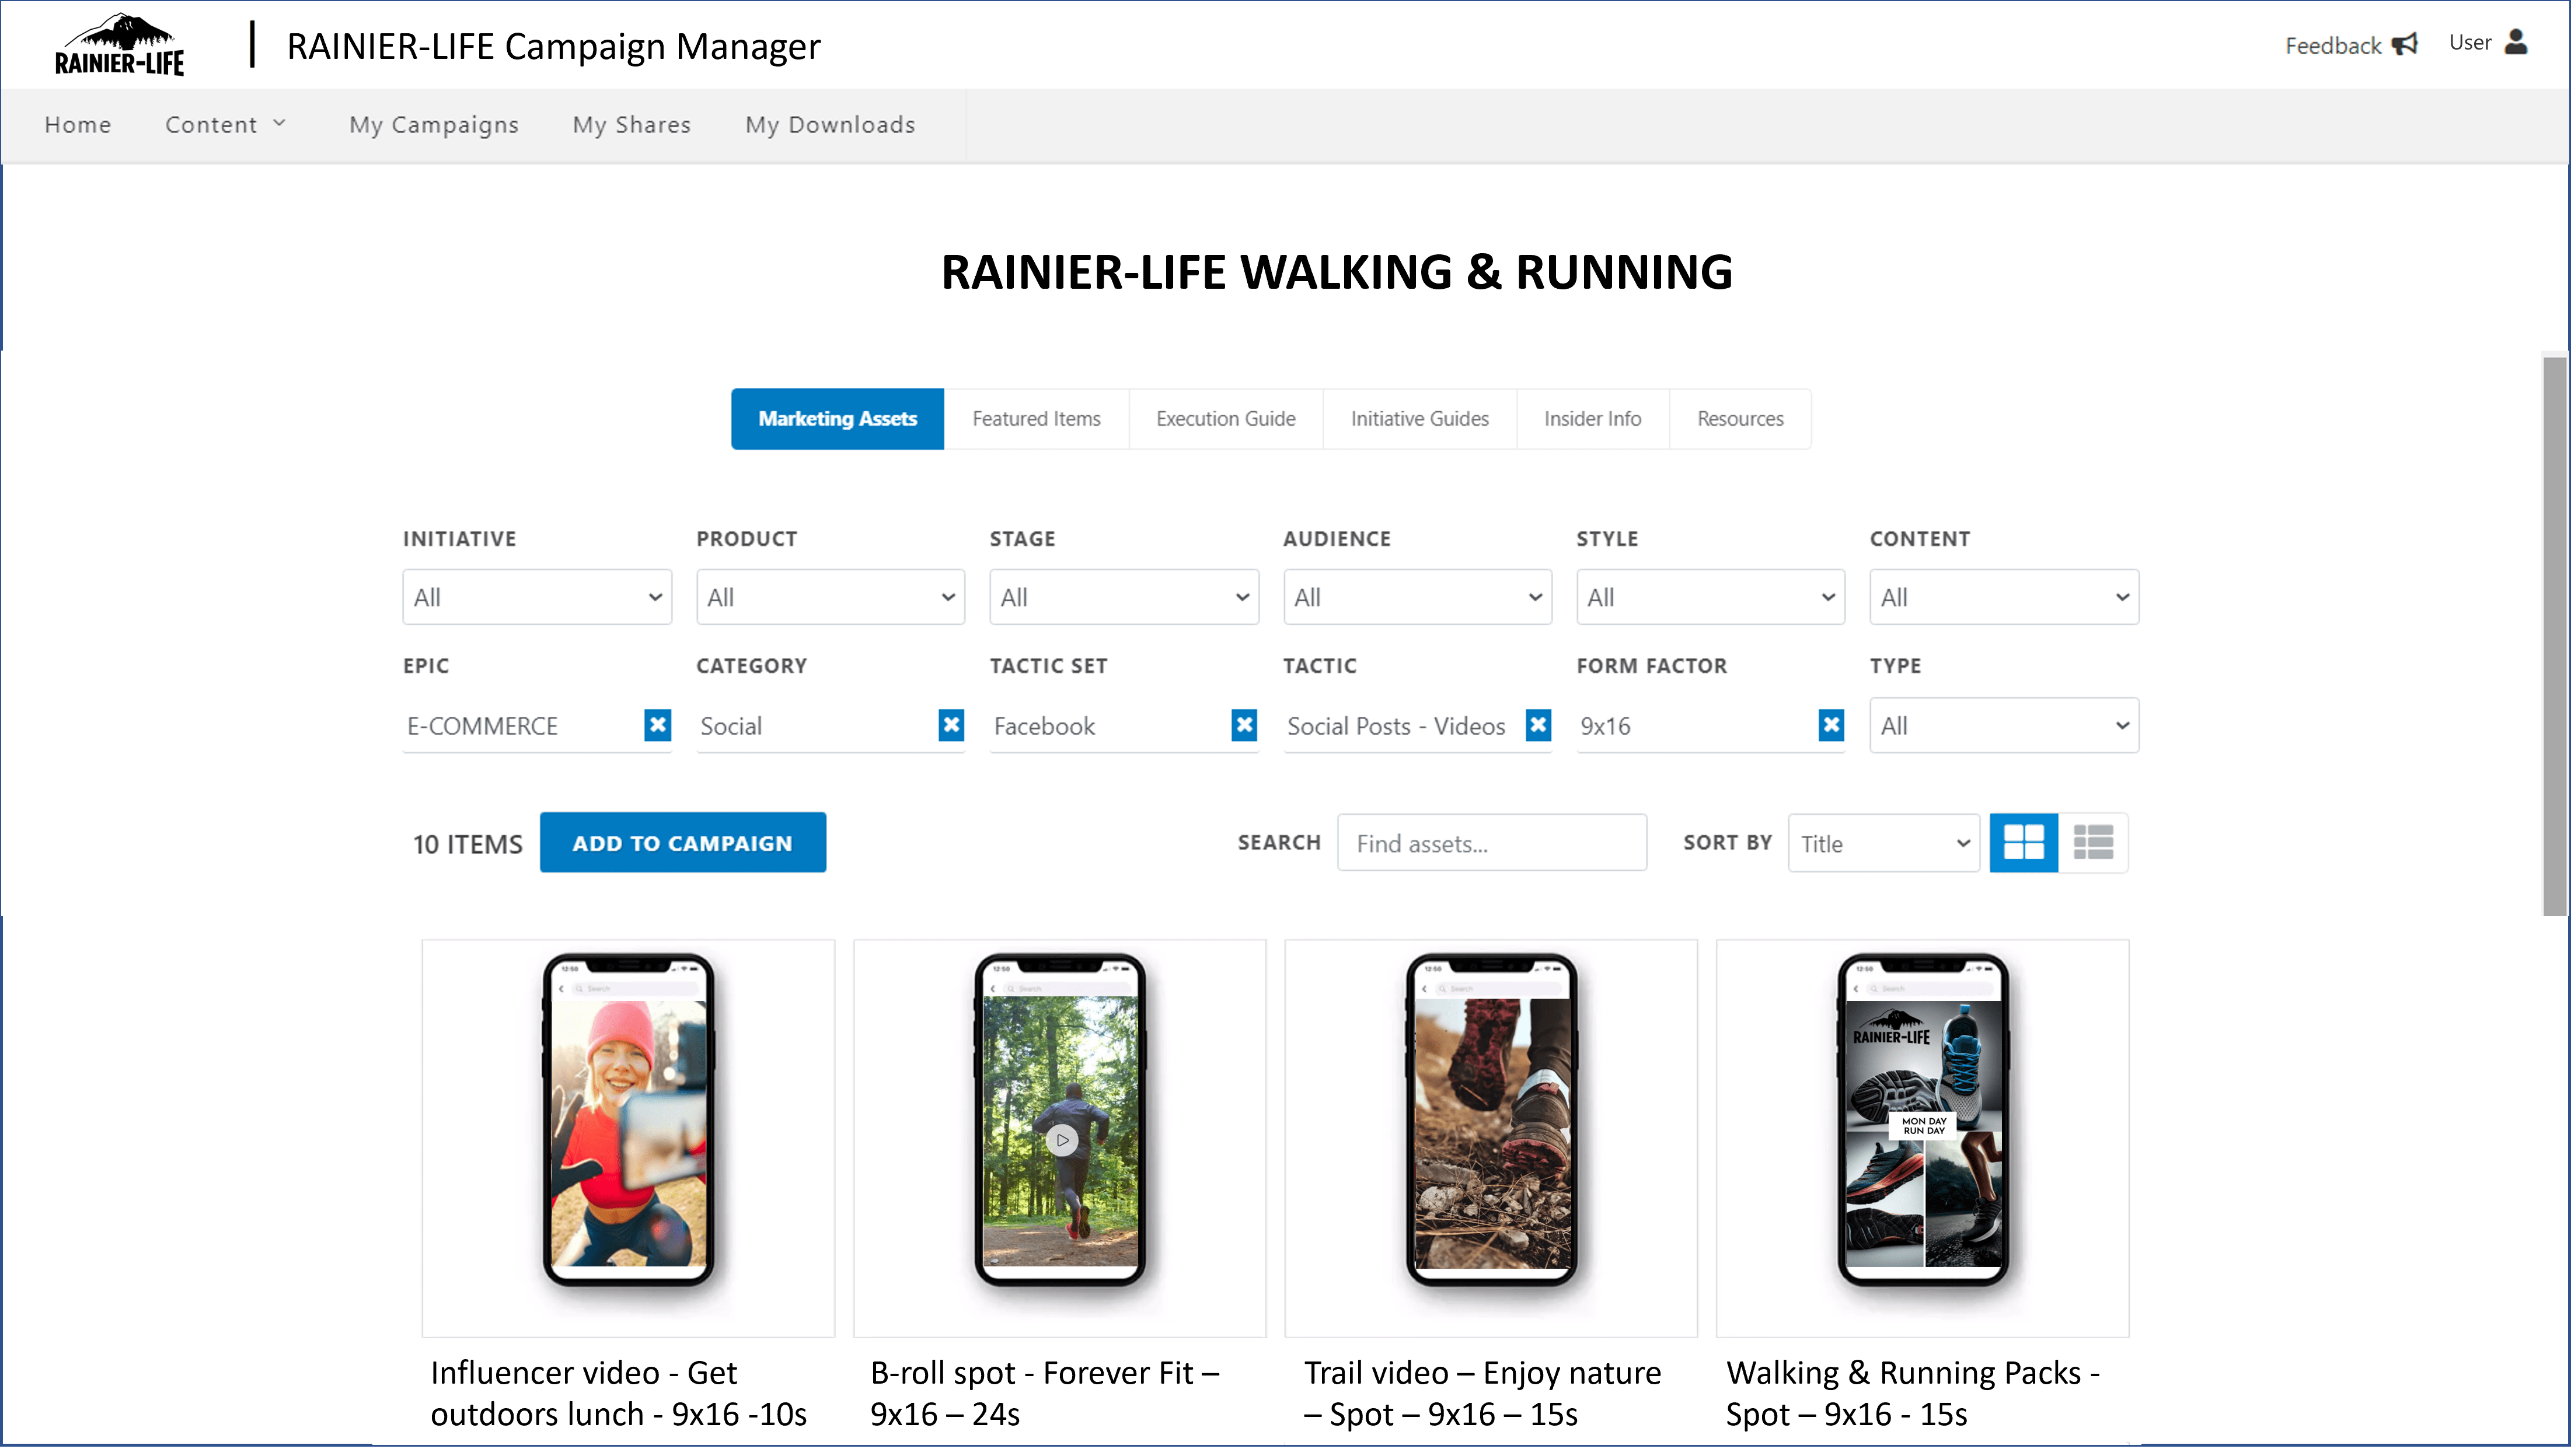Open Feedback megaphone icon
Screen dimensions: 2571x1456
click(x=2404, y=45)
